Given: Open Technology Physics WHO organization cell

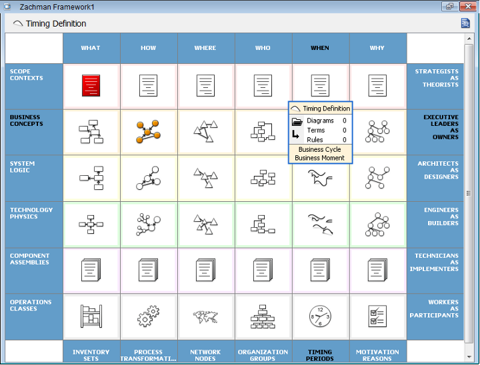Looking at the screenshot, I should [x=263, y=224].
